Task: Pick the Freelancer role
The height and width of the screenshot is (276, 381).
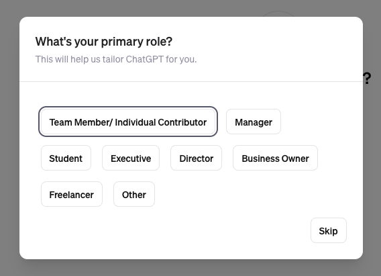Action: pos(72,194)
